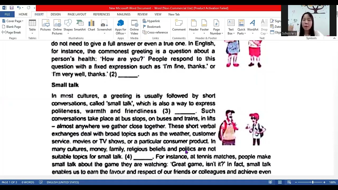Adjust the zoom slider handle
The width and height of the screenshot is (338, 190).
coord(313,182)
